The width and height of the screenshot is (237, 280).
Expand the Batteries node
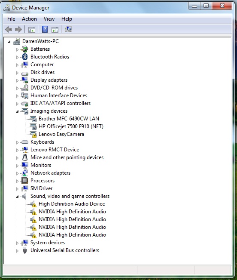click(17, 49)
